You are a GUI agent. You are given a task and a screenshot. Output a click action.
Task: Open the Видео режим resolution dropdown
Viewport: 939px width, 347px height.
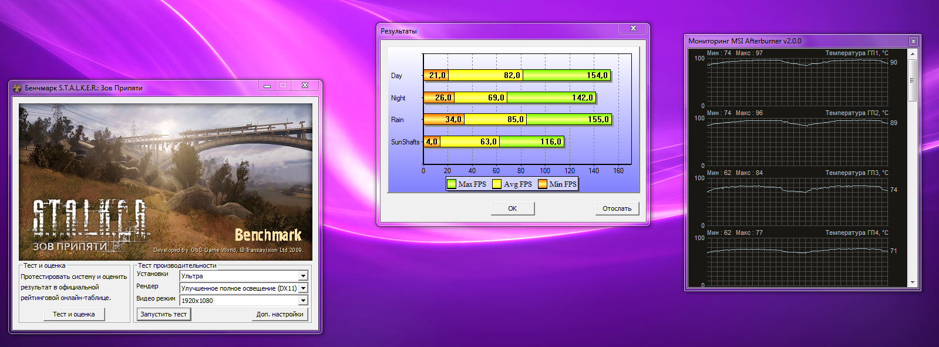(303, 301)
